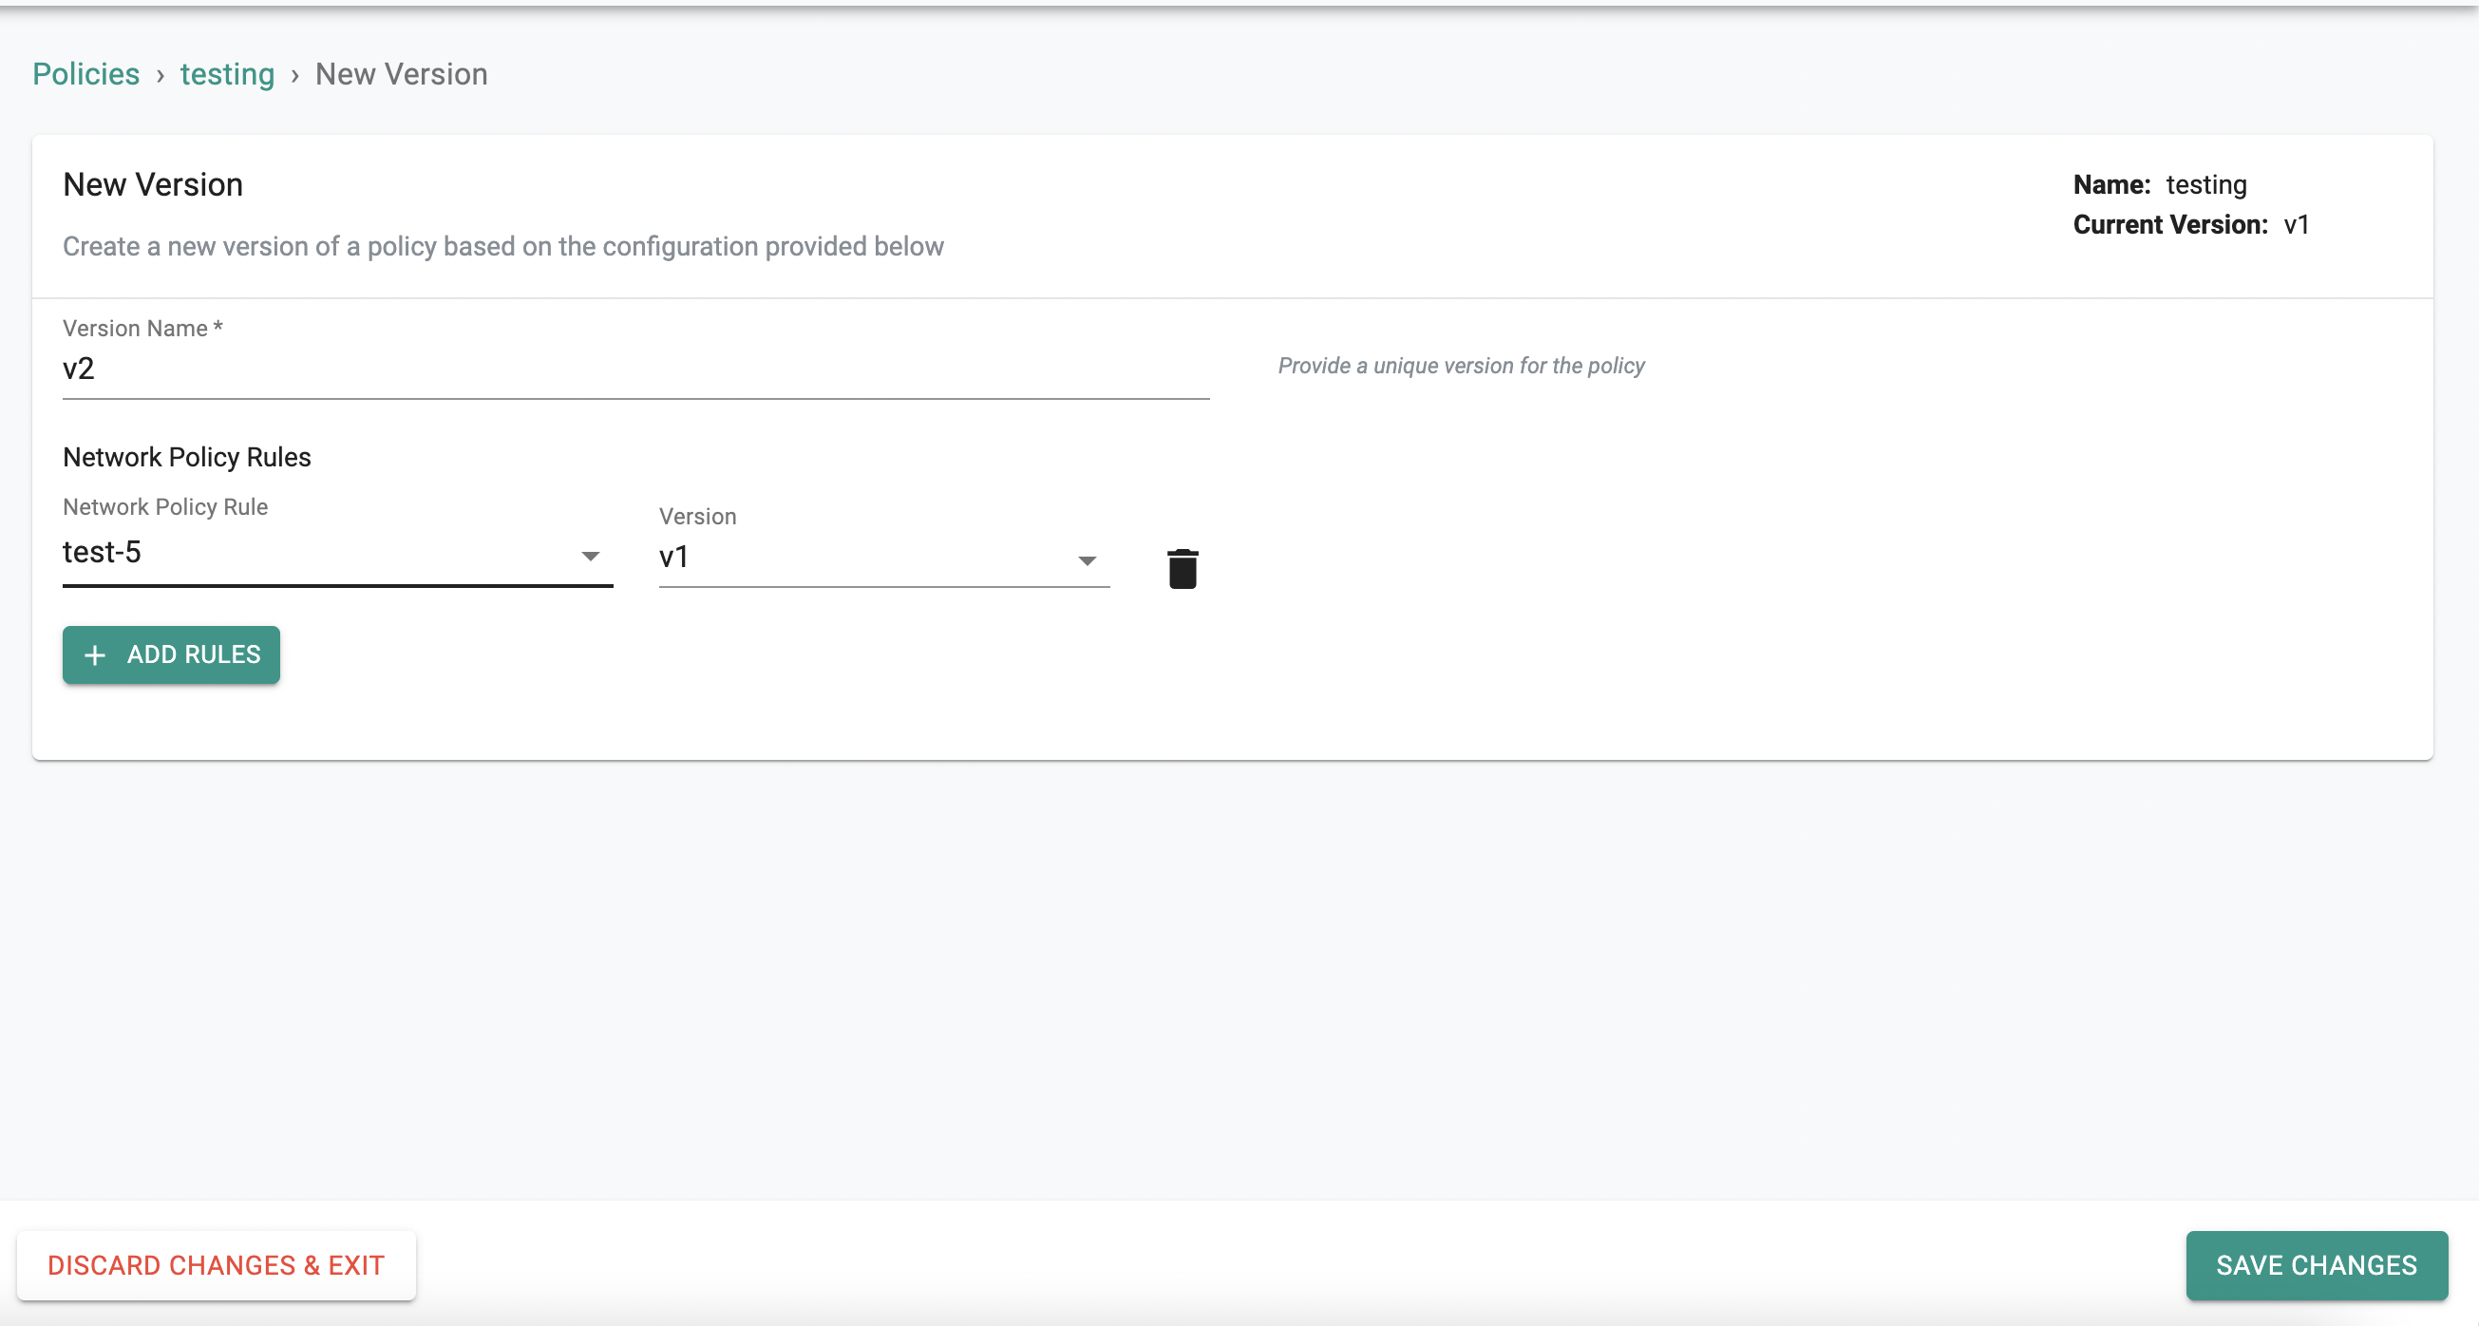Focus the Version Name input field
2479x1326 pixels.
coord(635,369)
